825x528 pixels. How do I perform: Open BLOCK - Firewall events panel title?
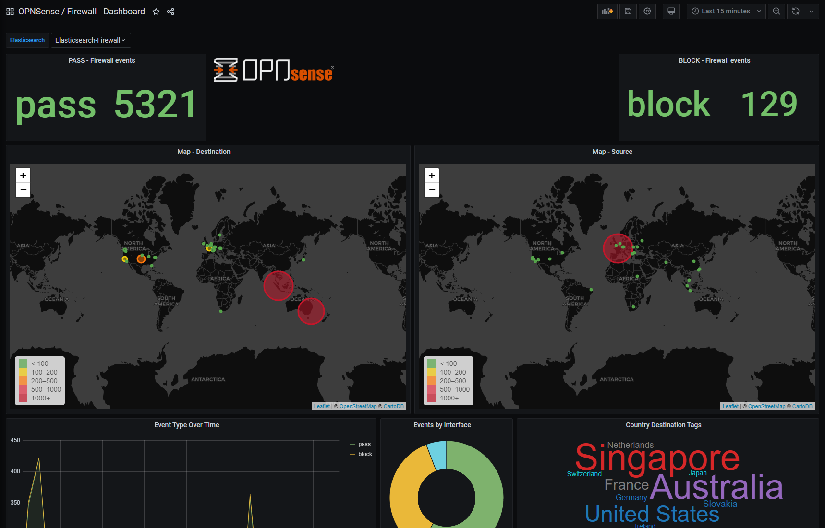point(715,60)
